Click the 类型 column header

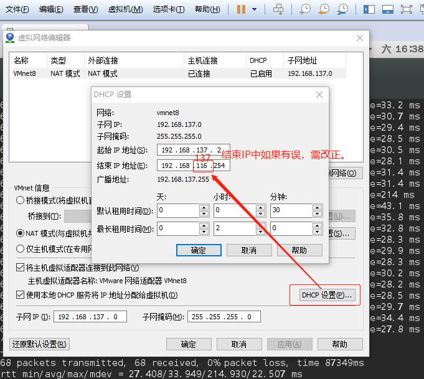pyautogui.click(x=66, y=60)
